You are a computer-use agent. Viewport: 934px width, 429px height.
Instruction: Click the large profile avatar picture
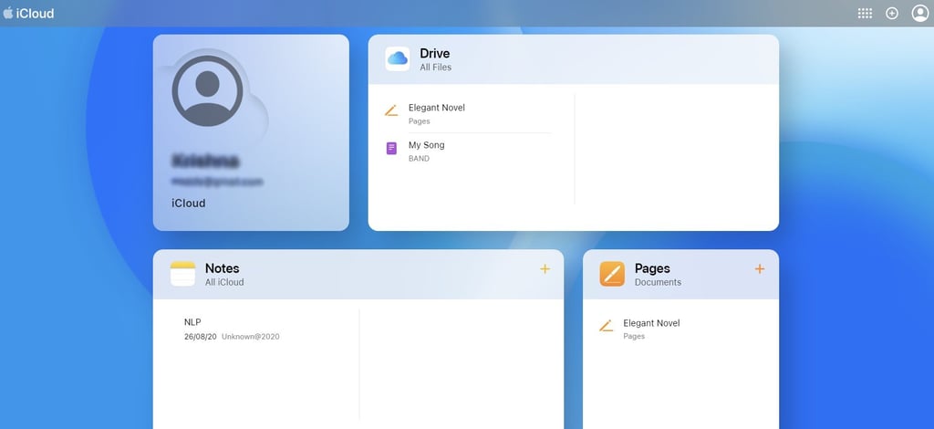click(207, 90)
